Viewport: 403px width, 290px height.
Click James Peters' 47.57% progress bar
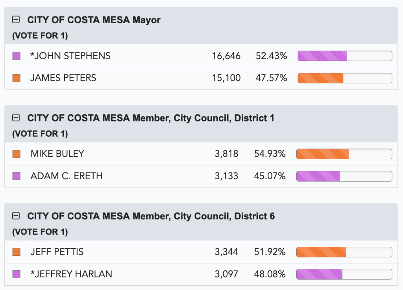point(345,78)
